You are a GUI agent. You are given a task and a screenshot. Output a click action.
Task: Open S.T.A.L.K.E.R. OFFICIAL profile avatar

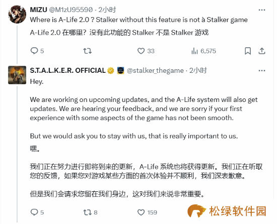17,75
